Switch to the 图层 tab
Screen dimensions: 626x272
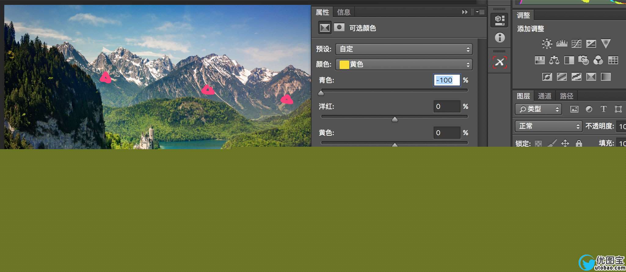523,96
